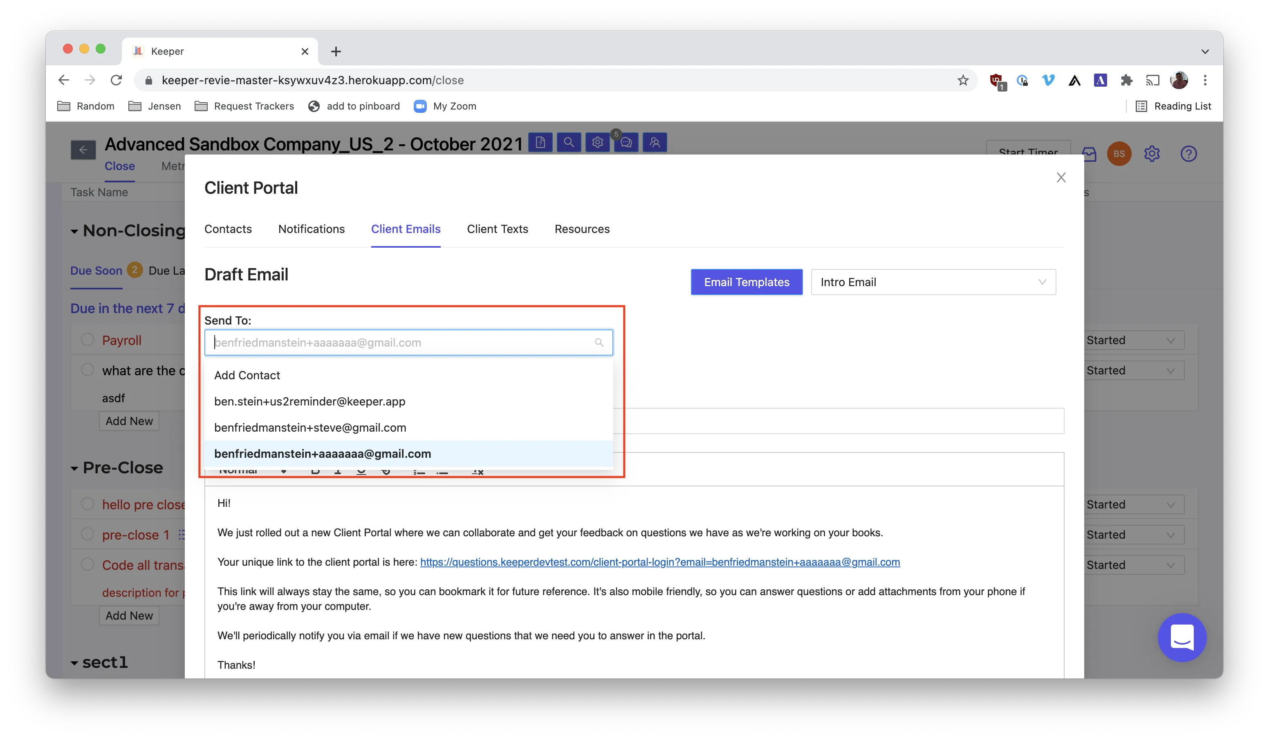1269x739 pixels.
Task: Open the document question icon in header
Action: click(x=540, y=143)
